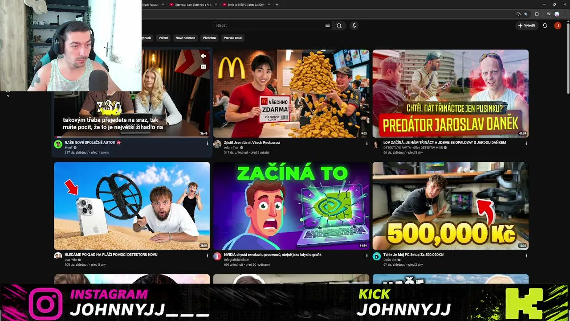Toggle subtitles on the video preview
Screen dimensions: 570x321
[204, 66]
